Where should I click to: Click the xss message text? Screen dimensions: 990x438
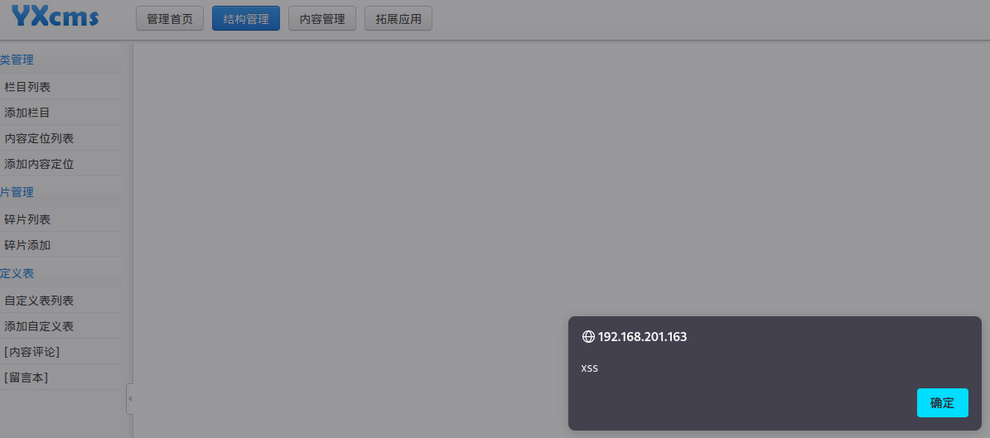(589, 368)
